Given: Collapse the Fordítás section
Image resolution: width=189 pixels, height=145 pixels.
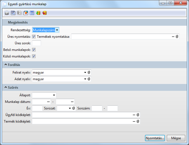Looking at the screenshot, I should click(6, 65).
